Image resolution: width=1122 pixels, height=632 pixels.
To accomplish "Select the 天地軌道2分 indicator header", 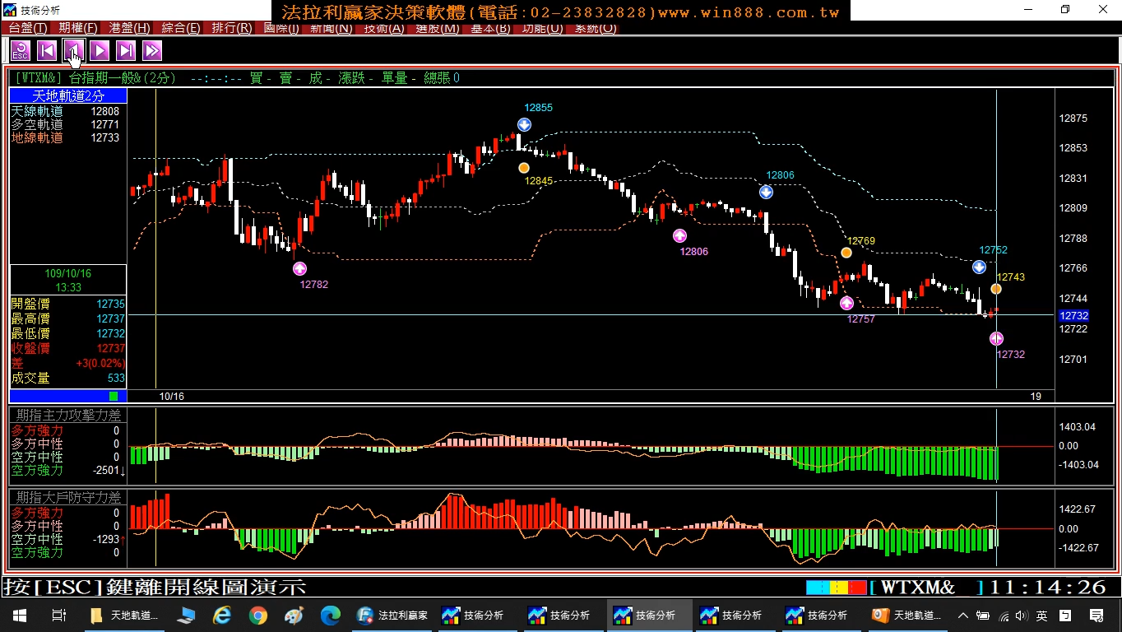I will (68, 96).
